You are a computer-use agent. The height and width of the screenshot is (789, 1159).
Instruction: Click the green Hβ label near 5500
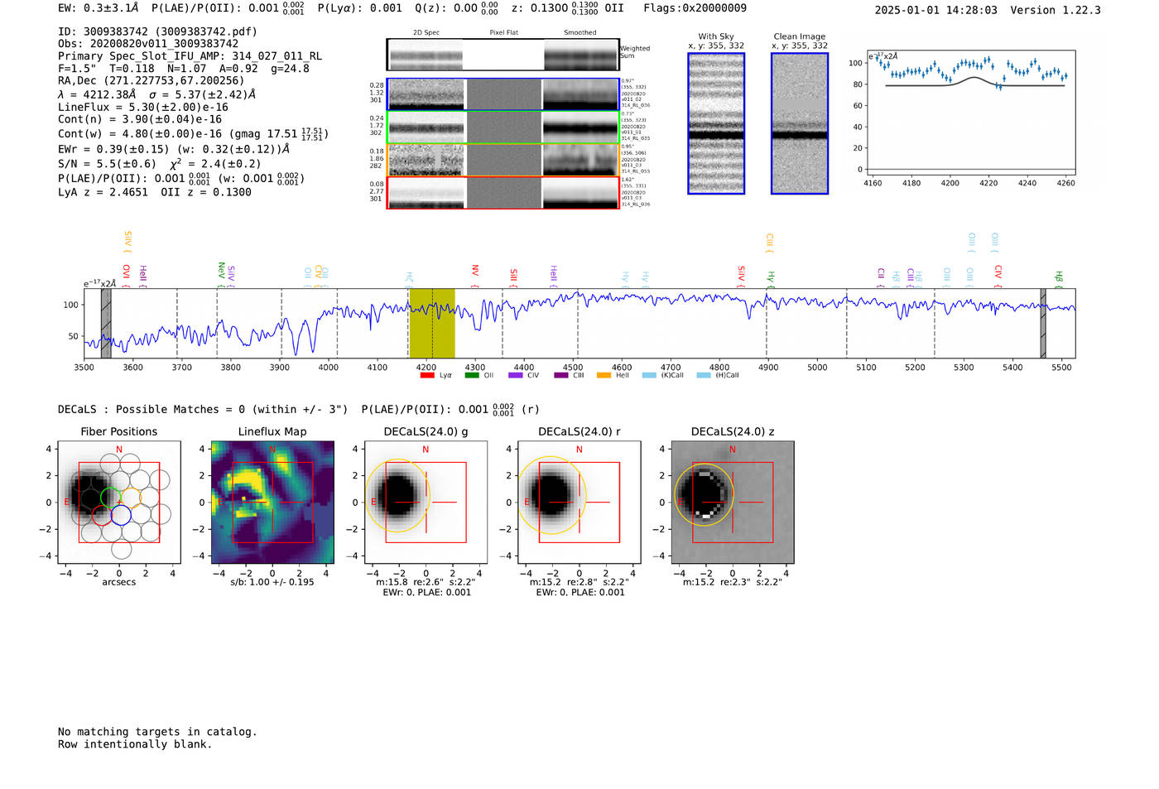1058,279
